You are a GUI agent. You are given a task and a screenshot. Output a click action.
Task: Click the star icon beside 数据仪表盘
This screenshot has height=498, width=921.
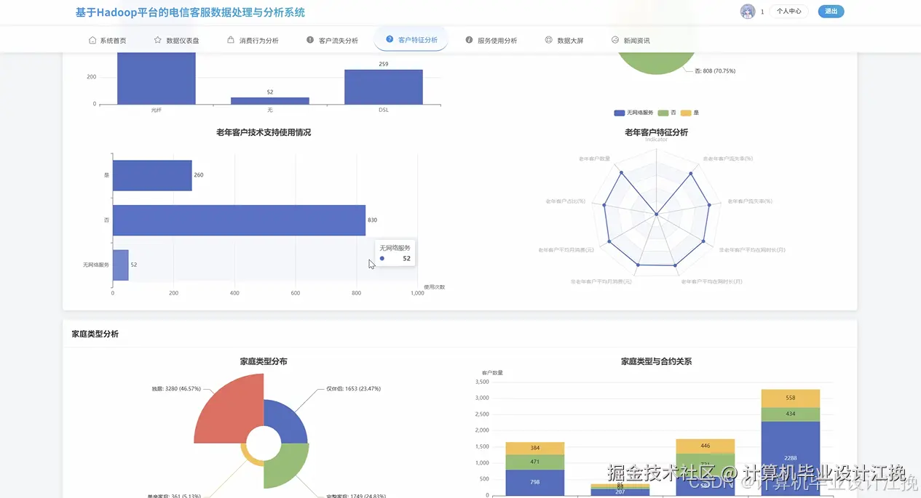click(x=158, y=40)
